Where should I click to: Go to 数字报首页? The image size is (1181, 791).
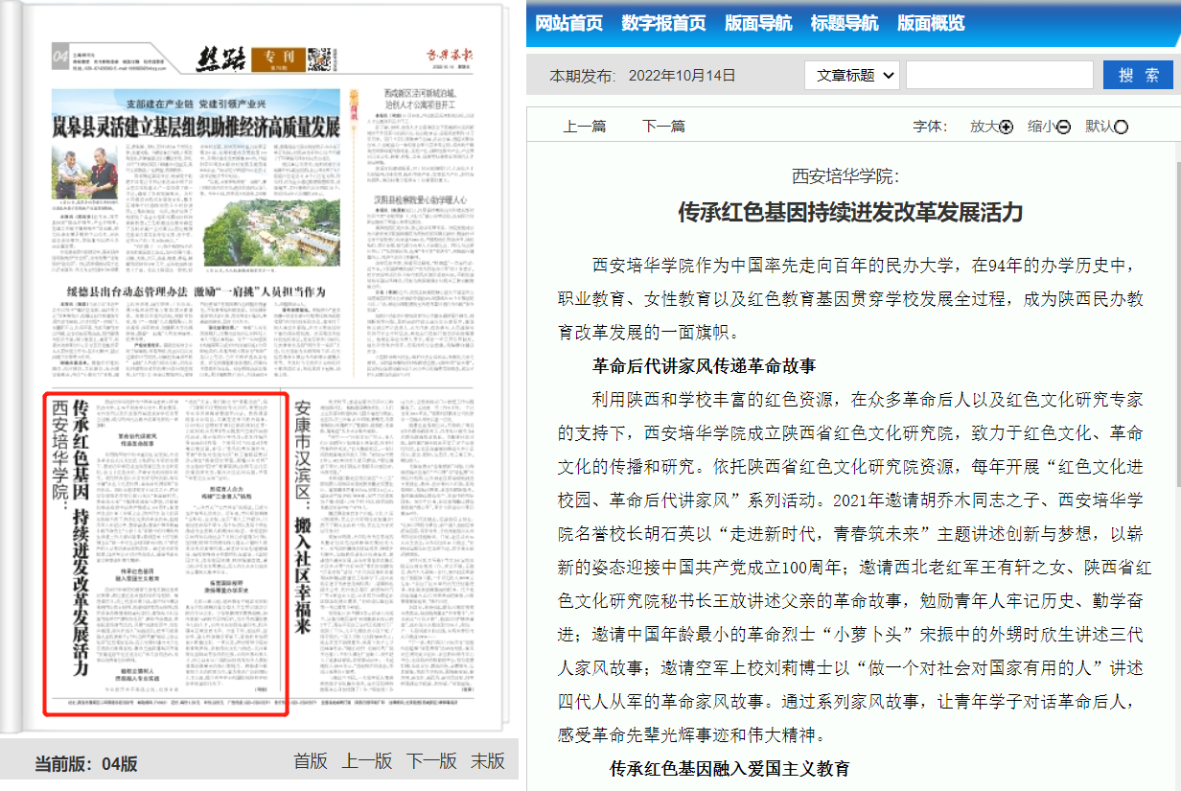click(663, 23)
